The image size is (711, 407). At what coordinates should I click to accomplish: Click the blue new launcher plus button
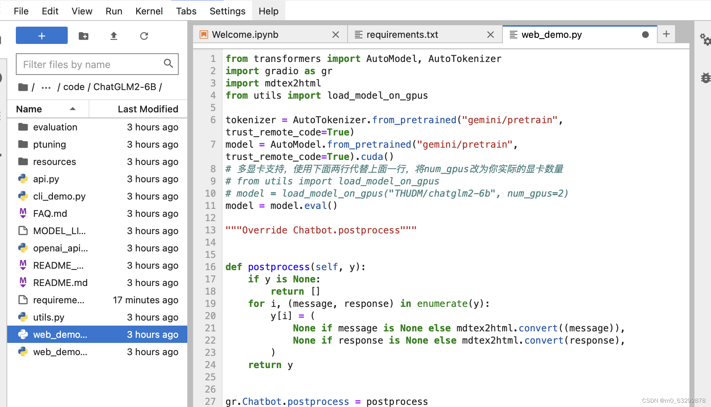[41, 36]
